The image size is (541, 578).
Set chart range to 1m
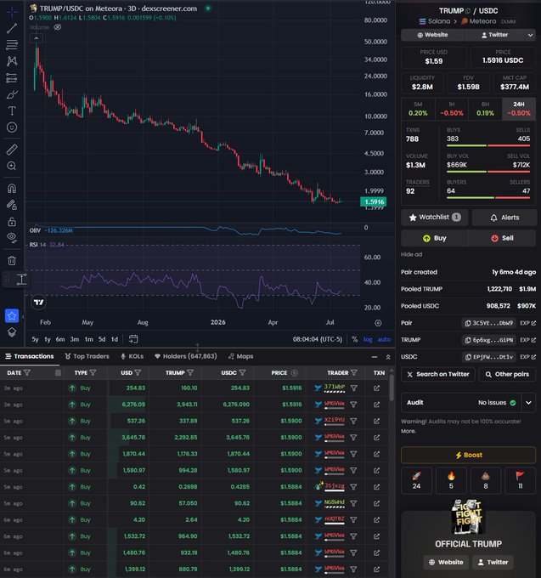click(89, 339)
